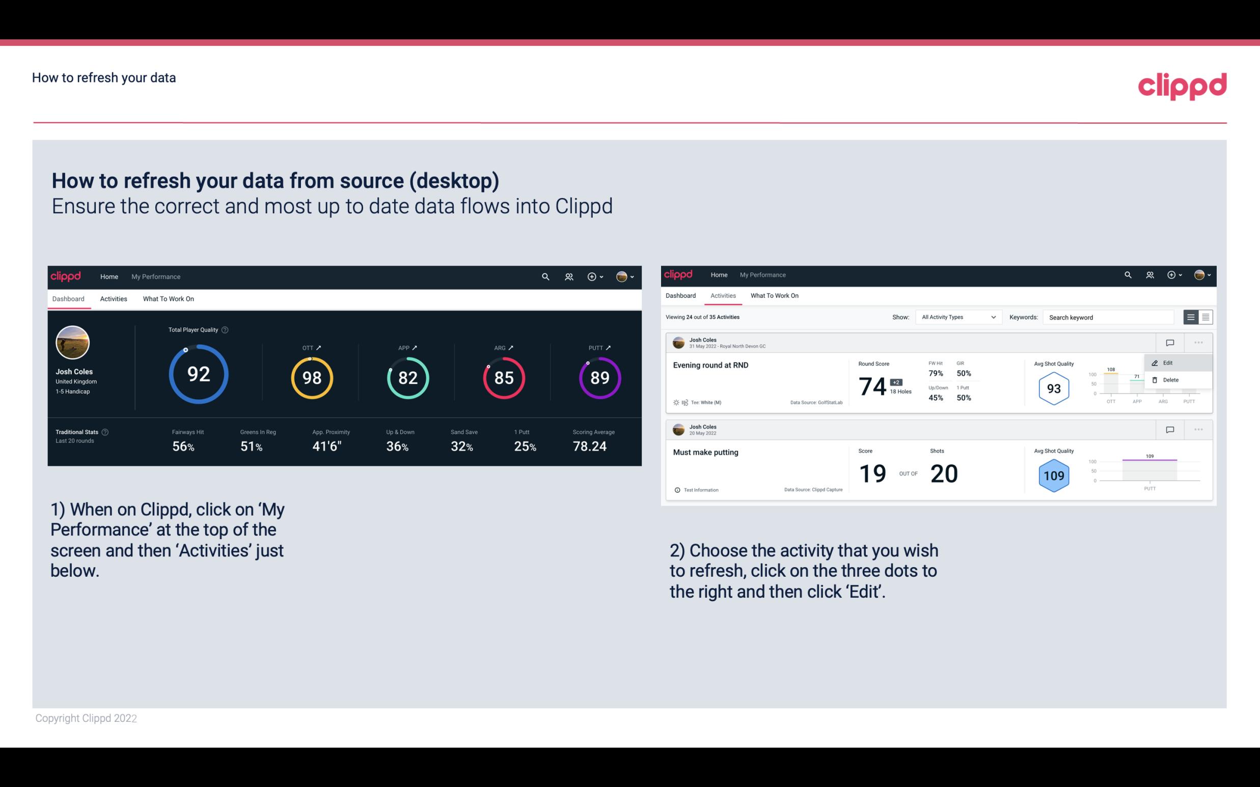
Task: Click the Search keyword input field
Action: coord(1109,317)
